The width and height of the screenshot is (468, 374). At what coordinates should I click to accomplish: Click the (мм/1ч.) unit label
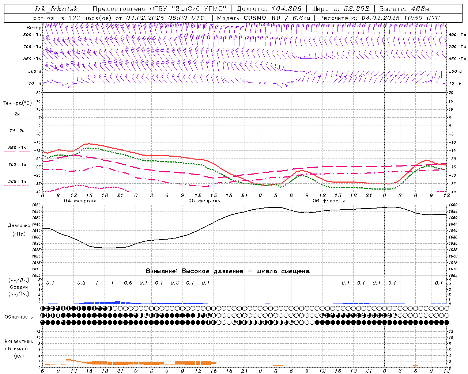pyautogui.click(x=19, y=294)
